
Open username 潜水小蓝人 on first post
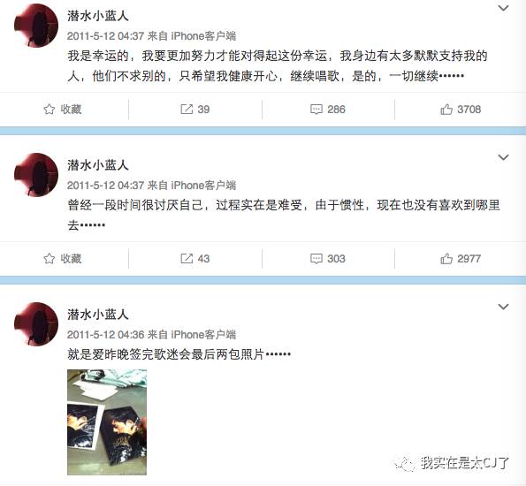98,16
